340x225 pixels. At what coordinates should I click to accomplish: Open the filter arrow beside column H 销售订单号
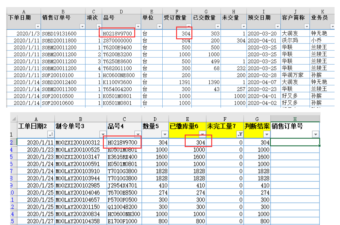point(316,134)
